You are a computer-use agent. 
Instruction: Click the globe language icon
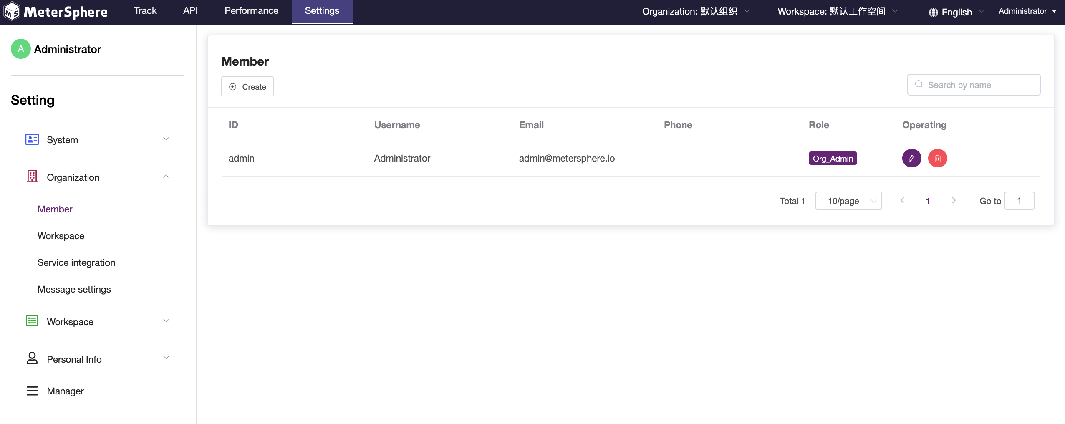pyautogui.click(x=934, y=13)
